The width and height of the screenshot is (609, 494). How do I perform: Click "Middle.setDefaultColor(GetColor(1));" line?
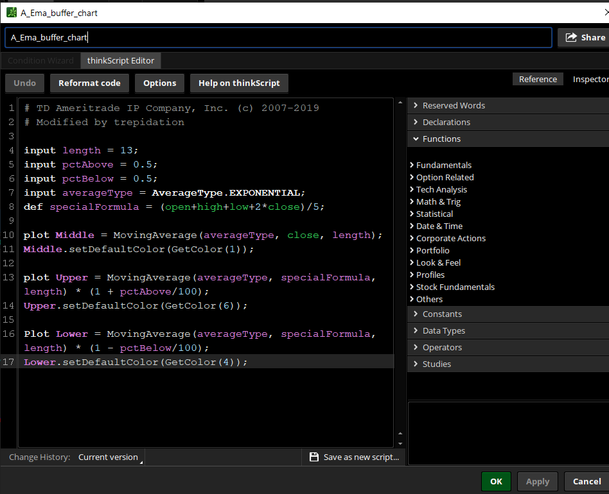138,250
